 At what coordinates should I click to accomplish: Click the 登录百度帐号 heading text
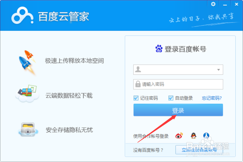coord(185,49)
